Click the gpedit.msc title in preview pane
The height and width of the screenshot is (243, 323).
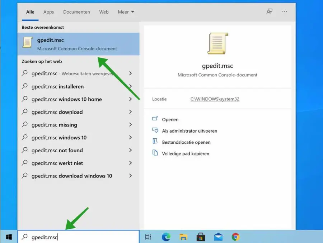pyautogui.click(x=217, y=66)
